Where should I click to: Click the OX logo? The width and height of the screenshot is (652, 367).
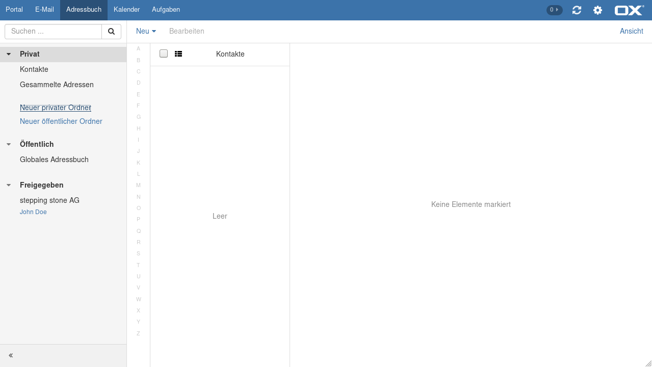629,10
